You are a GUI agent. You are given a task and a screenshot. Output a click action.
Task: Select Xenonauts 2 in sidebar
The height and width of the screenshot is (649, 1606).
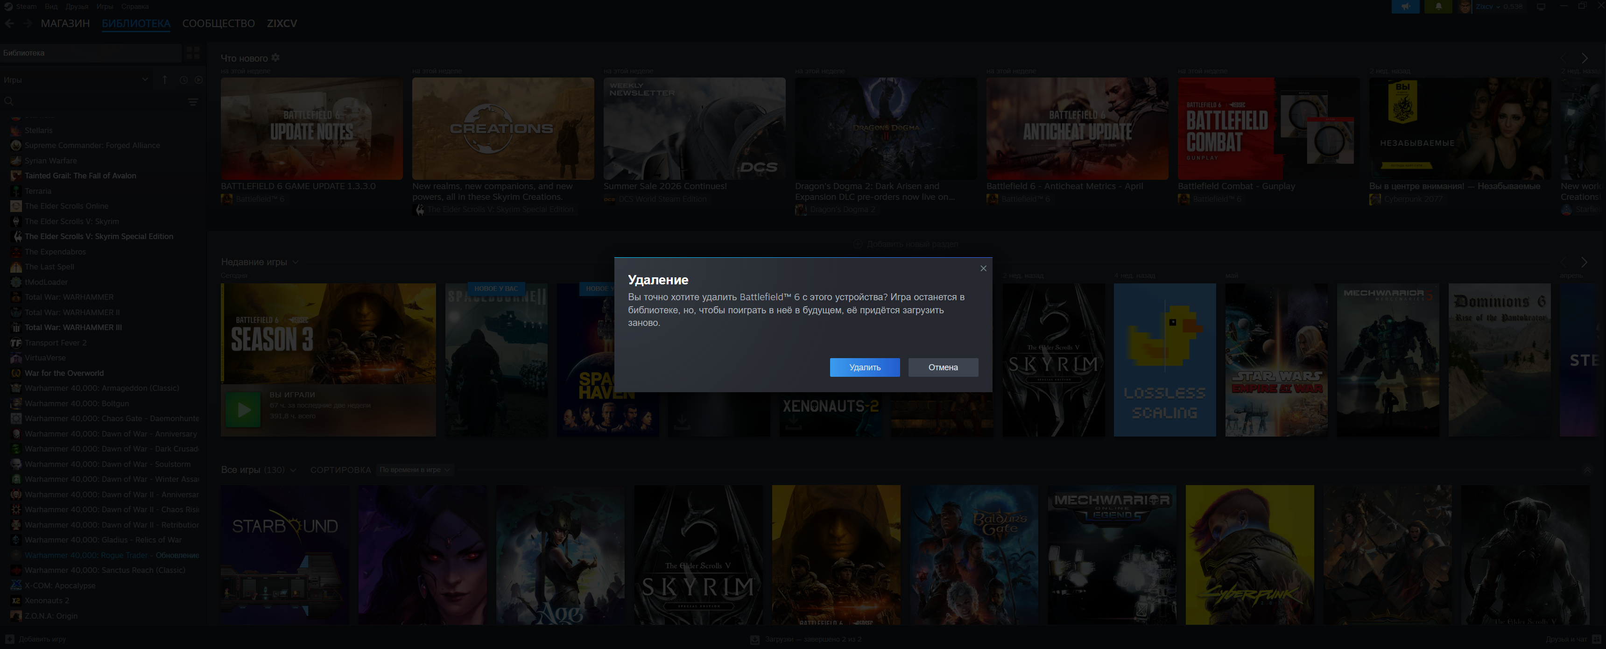47,600
